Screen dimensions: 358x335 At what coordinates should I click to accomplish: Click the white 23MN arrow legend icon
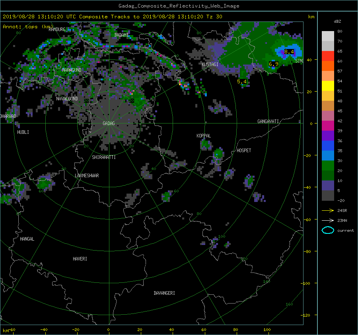point(328,220)
